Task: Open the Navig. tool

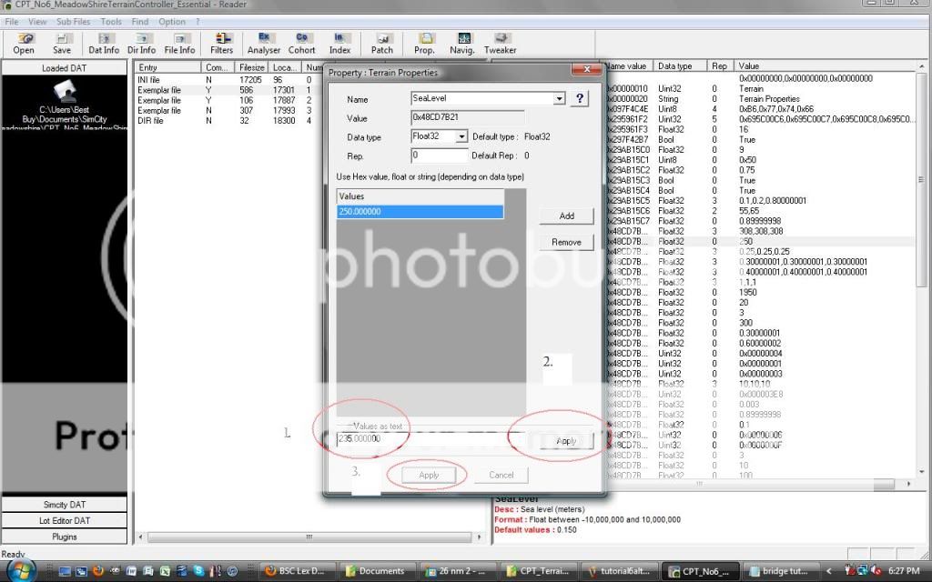Action: click(462, 44)
